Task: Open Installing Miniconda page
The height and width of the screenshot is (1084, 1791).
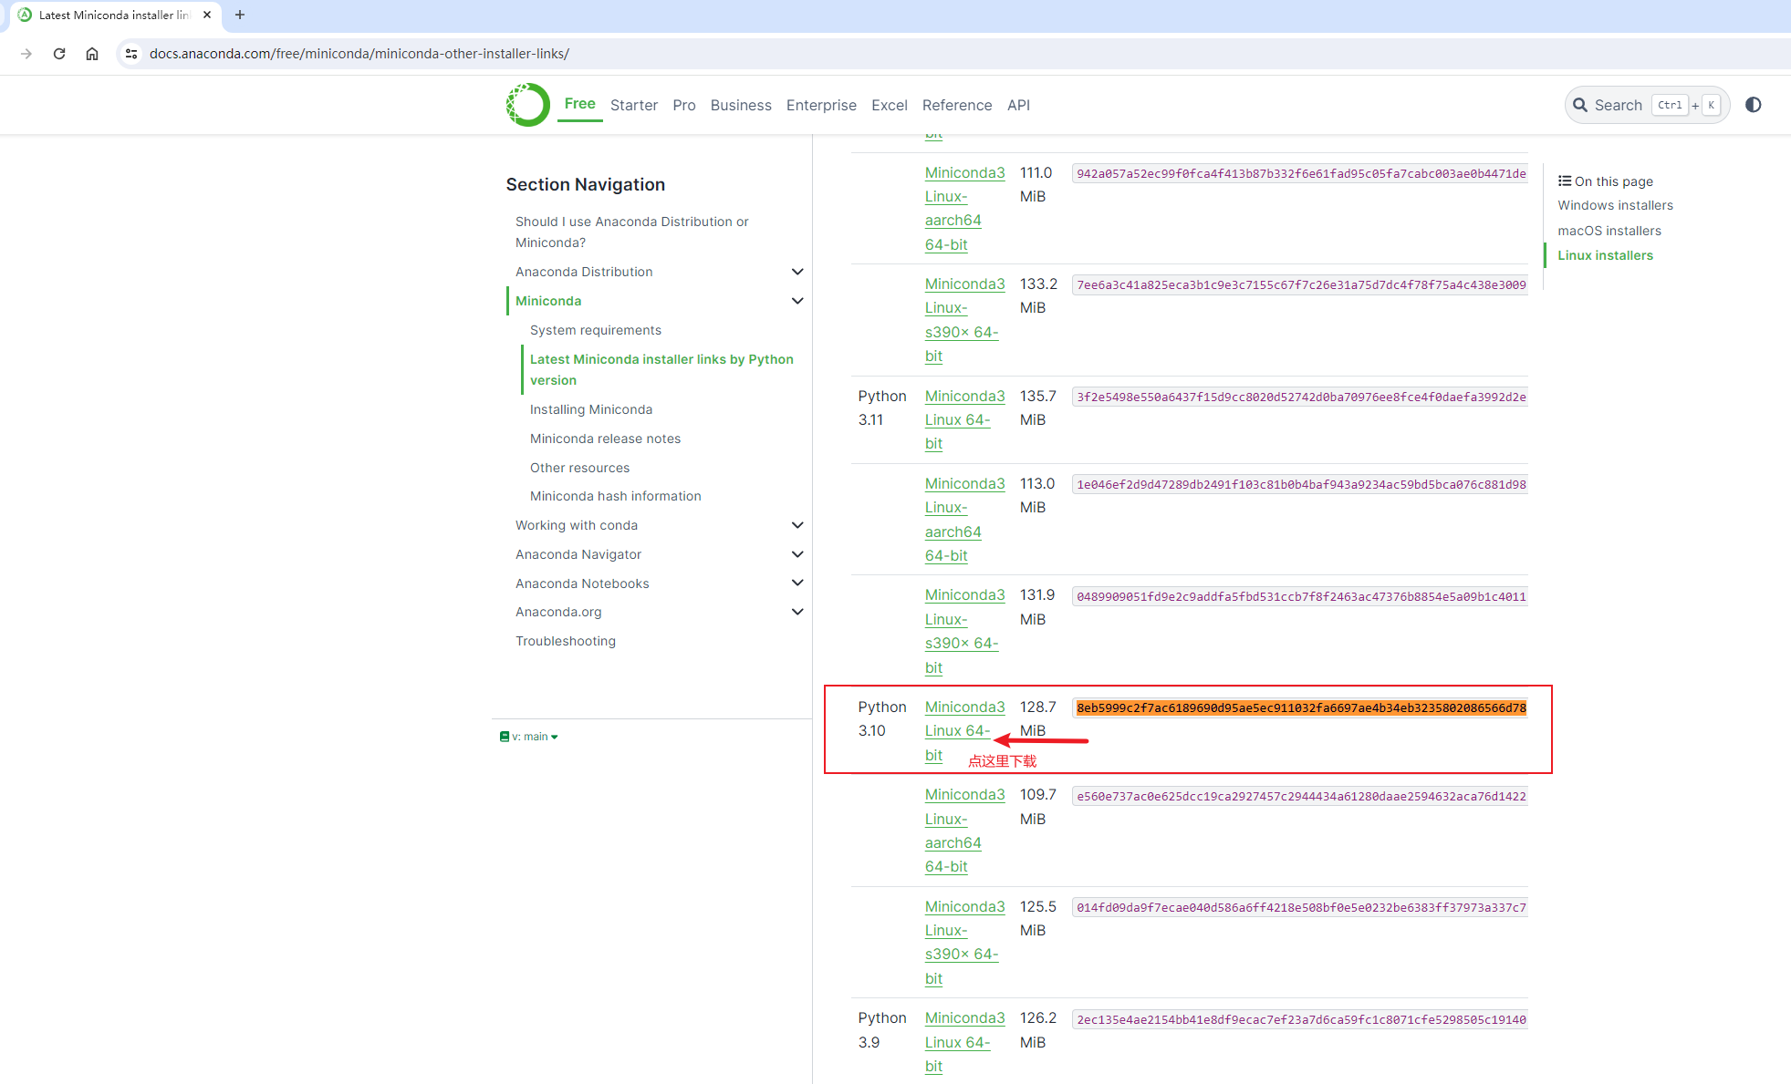Action: tap(591, 409)
